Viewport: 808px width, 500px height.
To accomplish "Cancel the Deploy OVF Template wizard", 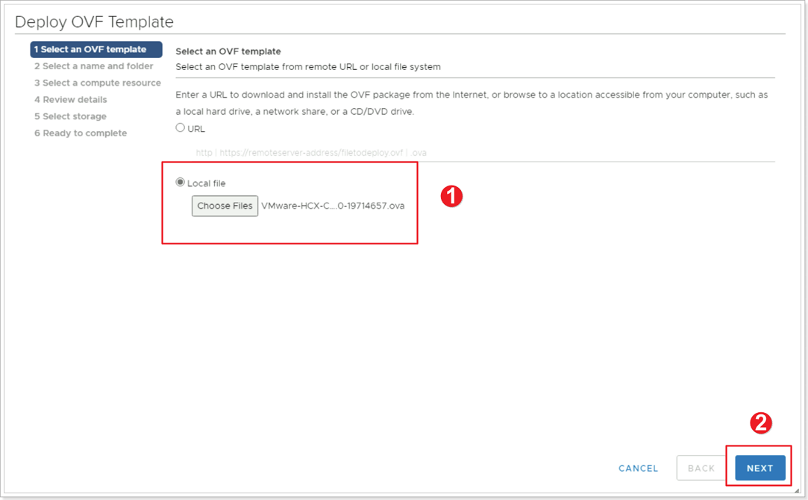I will pyautogui.click(x=638, y=468).
